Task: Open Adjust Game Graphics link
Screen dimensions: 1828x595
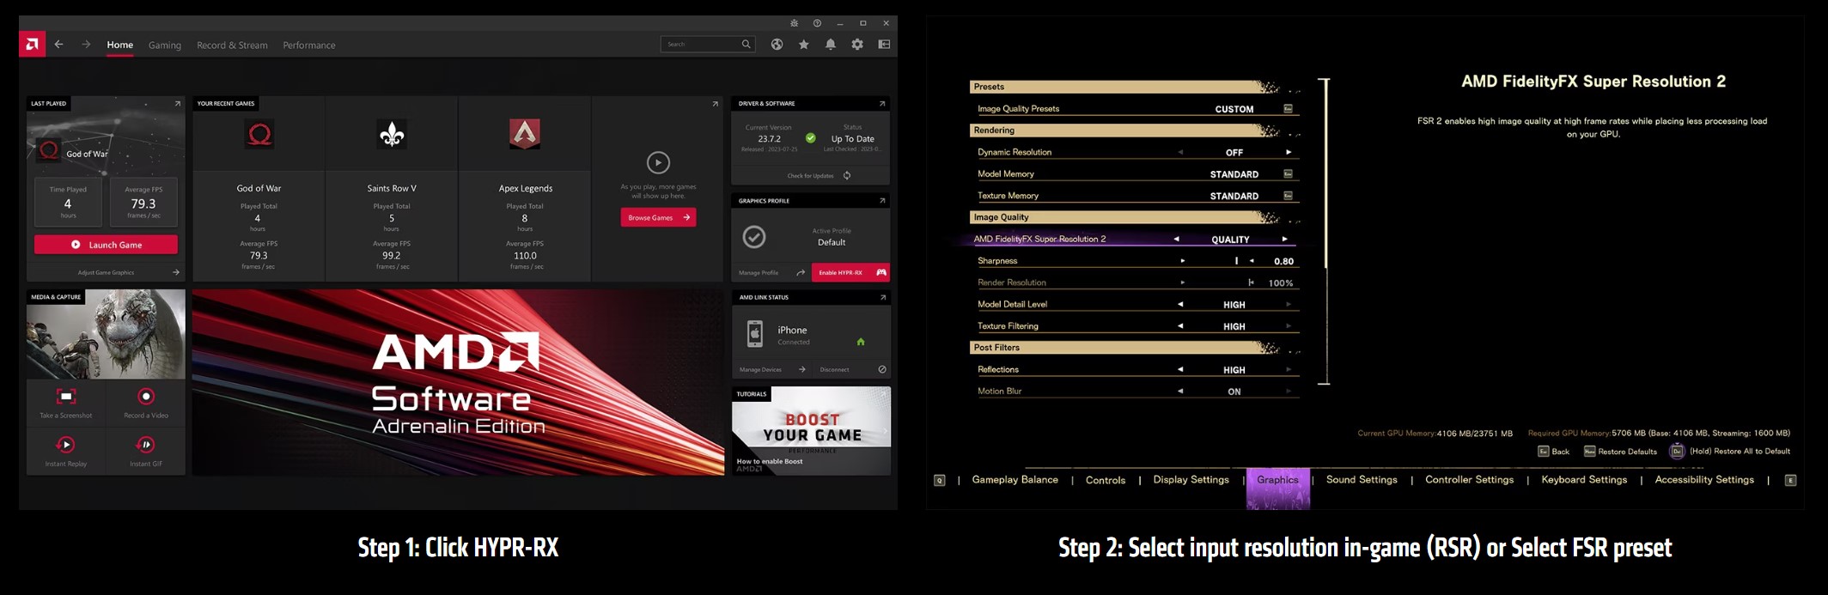Action: click(106, 273)
